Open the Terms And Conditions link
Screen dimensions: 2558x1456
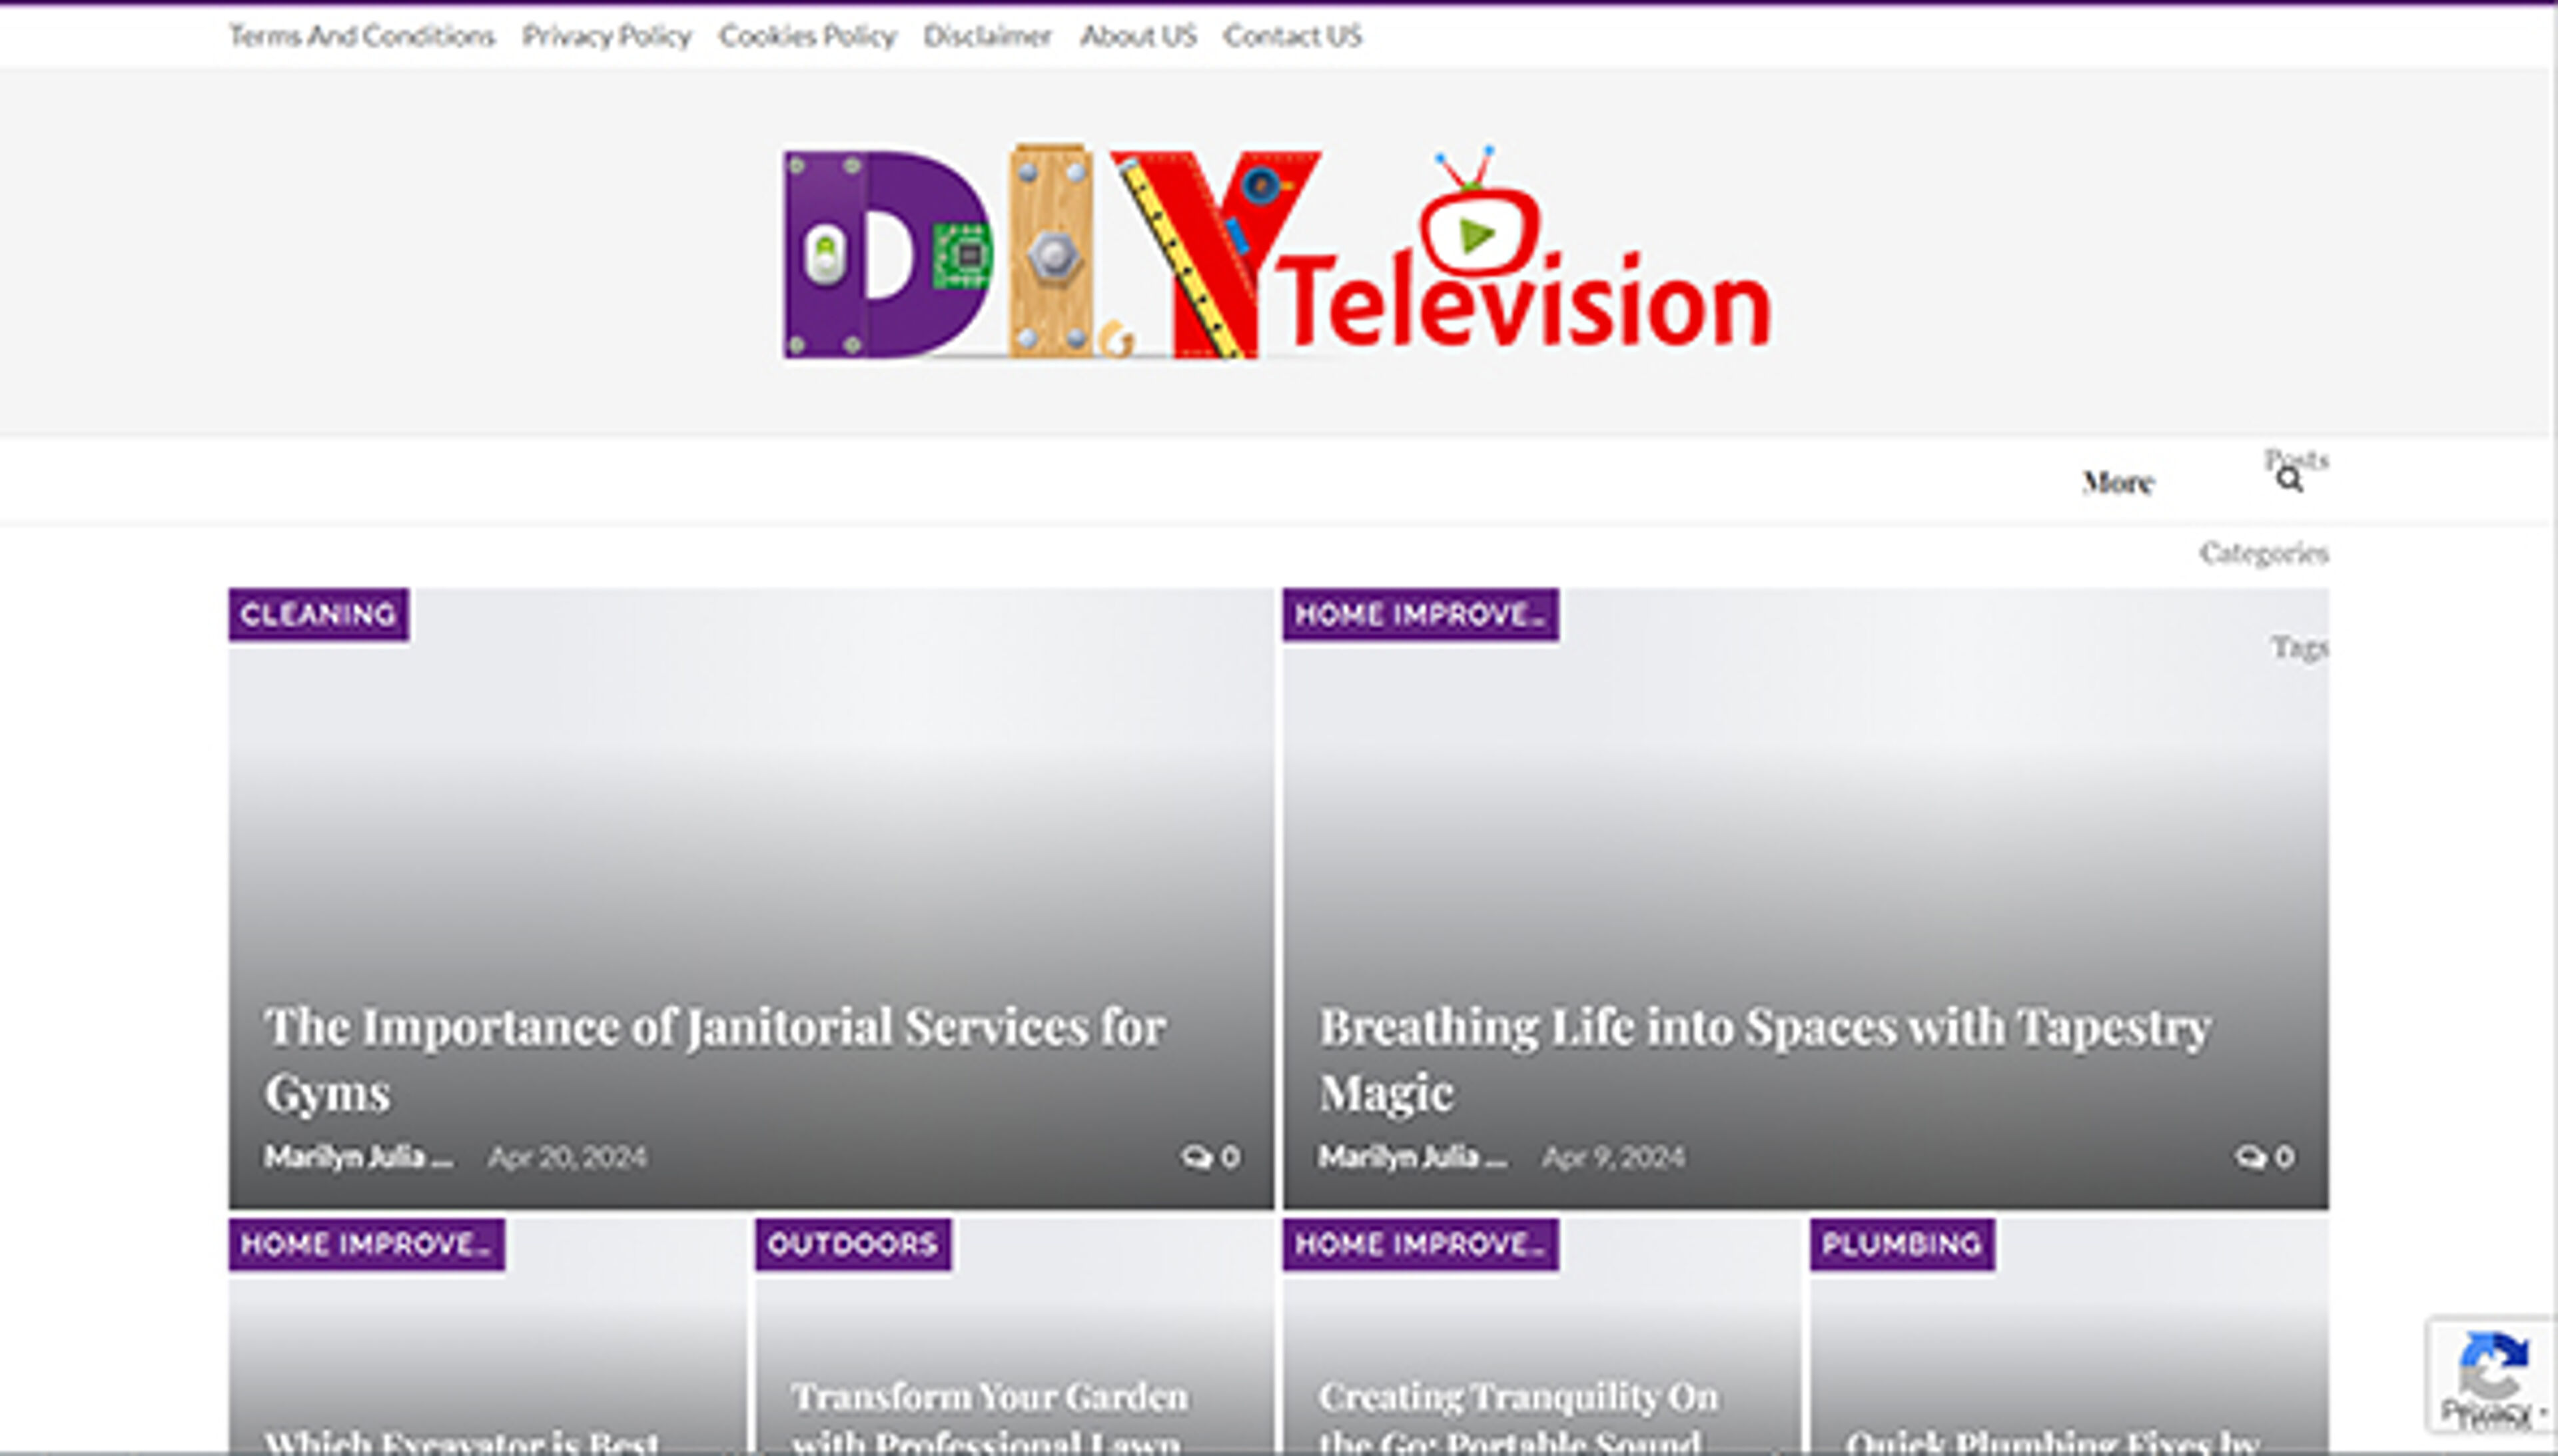[363, 37]
